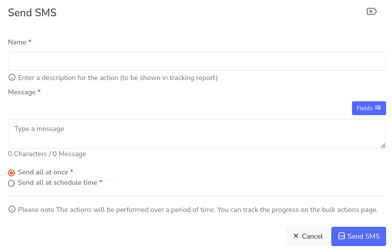Click the 'Send SMS' dialog title

(x=32, y=13)
